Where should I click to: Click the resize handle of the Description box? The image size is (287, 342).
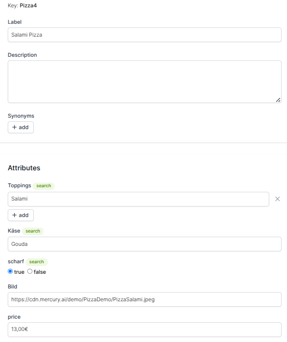click(278, 100)
